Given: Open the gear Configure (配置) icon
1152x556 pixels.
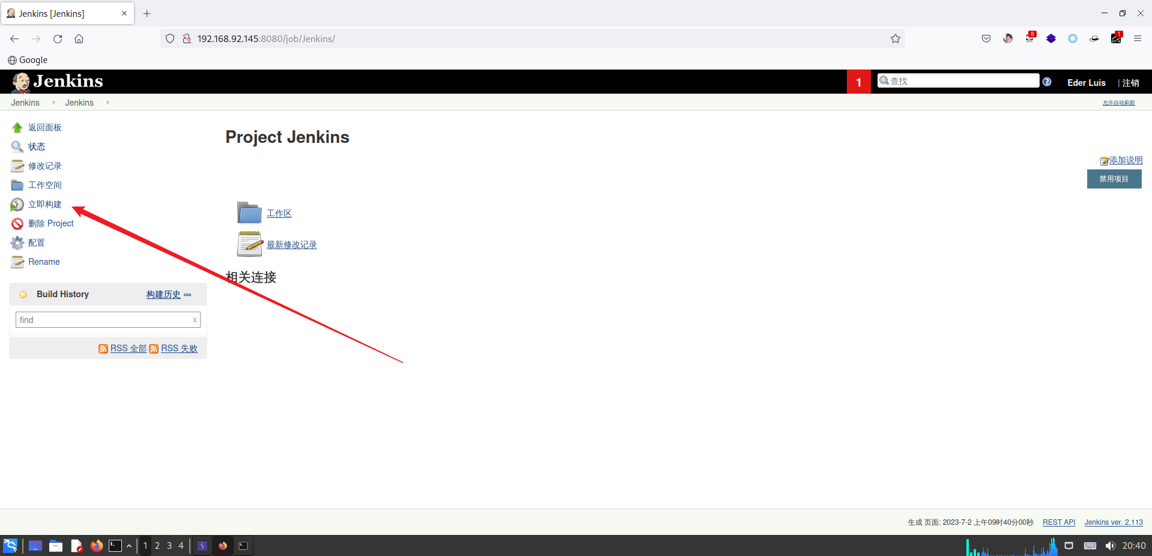Looking at the screenshot, I should point(17,243).
